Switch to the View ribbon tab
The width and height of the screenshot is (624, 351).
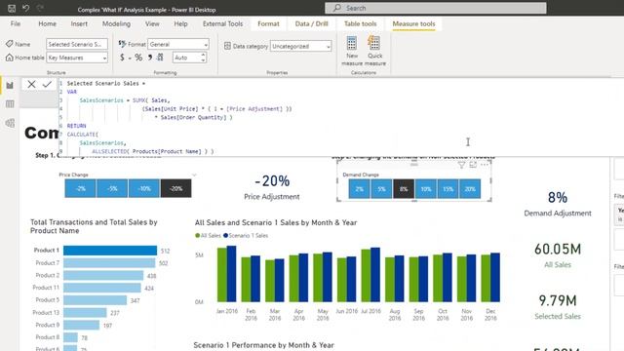click(152, 23)
